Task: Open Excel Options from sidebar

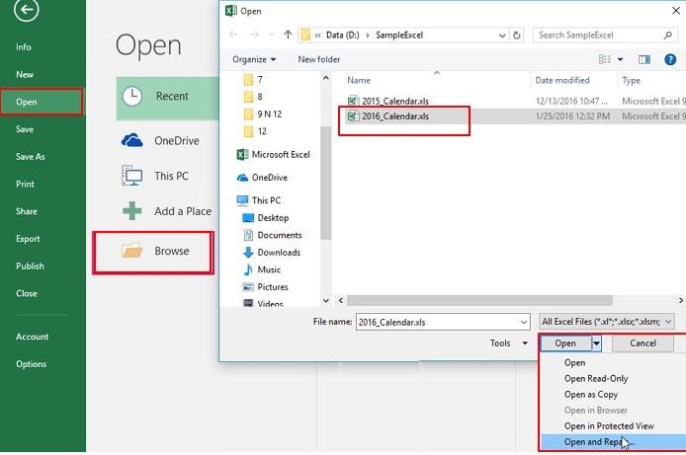Action: pos(31,364)
